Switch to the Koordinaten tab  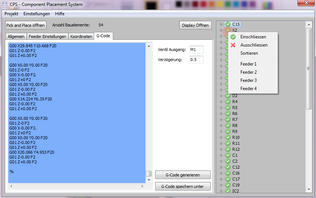[81, 36]
